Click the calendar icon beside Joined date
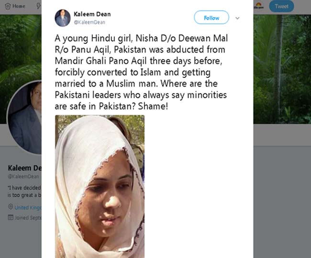The image size is (311, 258). [11, 218]
